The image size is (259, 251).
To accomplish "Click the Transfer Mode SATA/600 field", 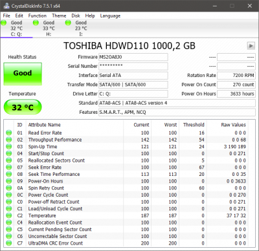I will tap(133, 85).
